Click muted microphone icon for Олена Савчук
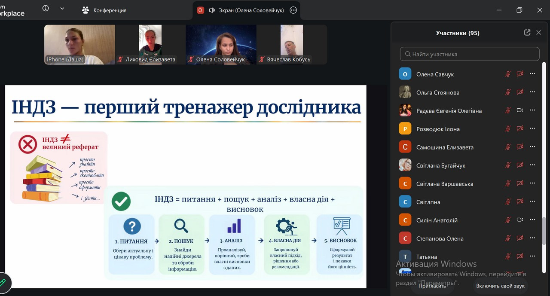The image size is (550, 296). pyautogui.click(x=508, y=74)
